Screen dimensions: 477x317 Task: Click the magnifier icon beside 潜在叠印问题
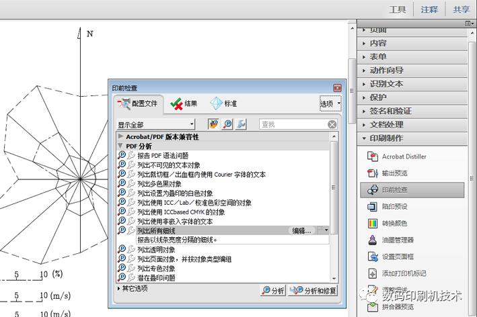coord(122,277)
